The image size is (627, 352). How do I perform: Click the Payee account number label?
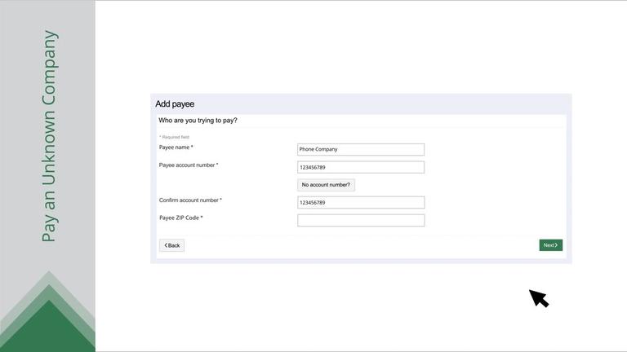(189, 165)
